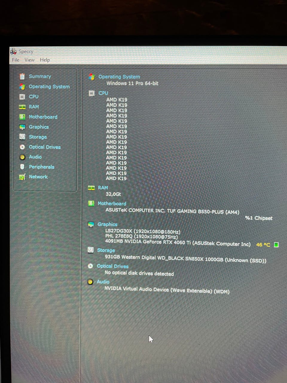Viewport: 287px width, 383px height.
Task: Click the 32,0Gt RAM value
Action: click(x=113, y=194)
